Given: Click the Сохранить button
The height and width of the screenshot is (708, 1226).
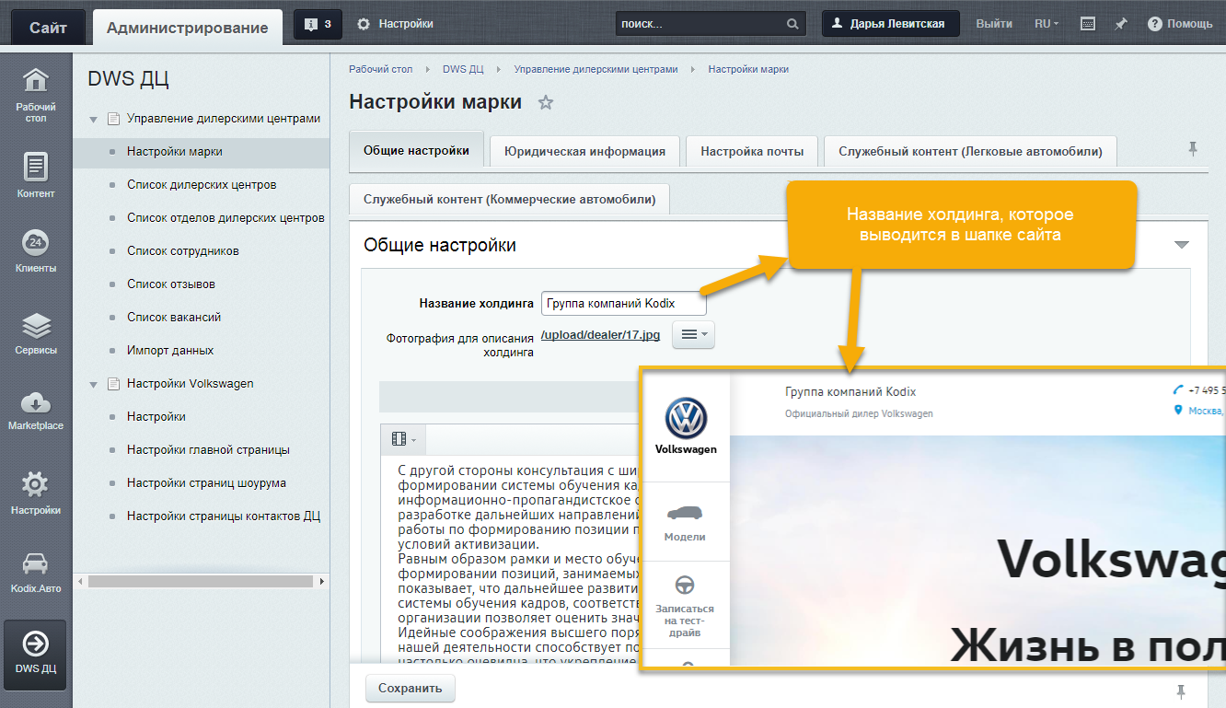Looking at the screenshot, I should (411, 688).
